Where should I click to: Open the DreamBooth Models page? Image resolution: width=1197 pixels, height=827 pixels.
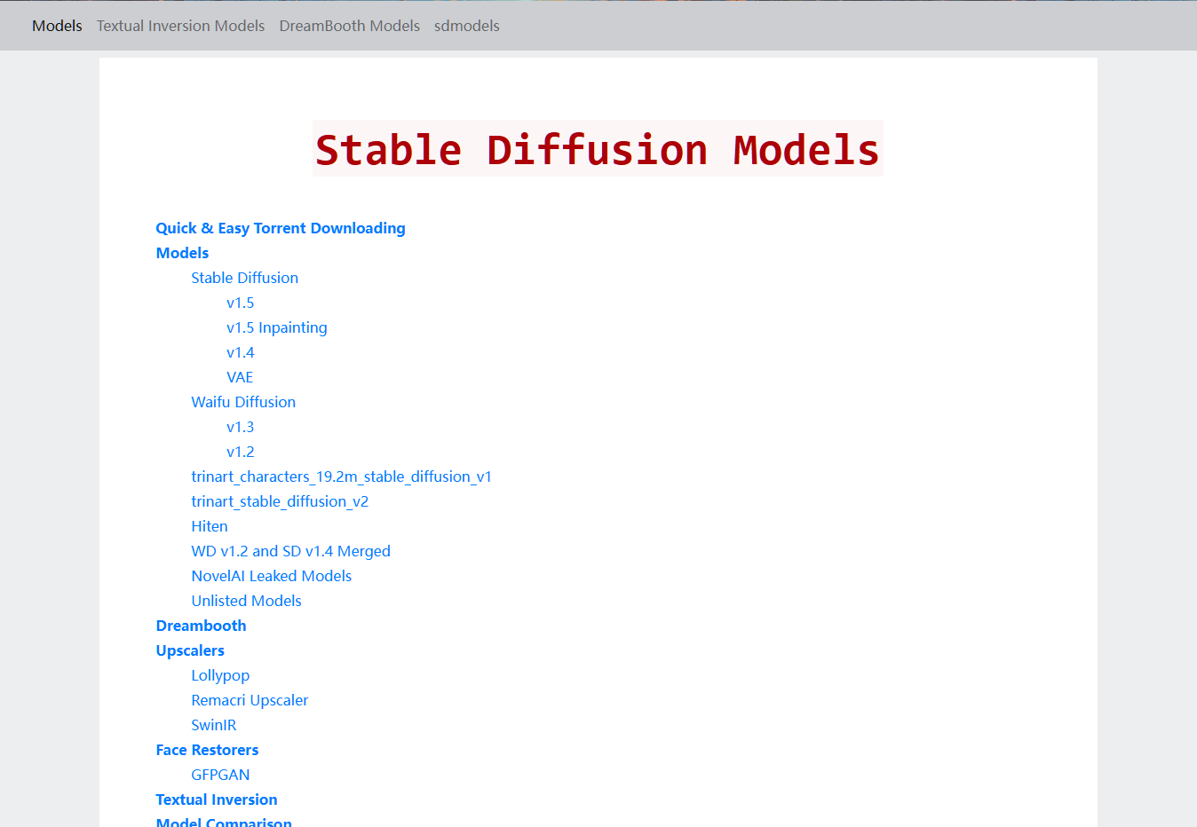[x=349, y=26]
